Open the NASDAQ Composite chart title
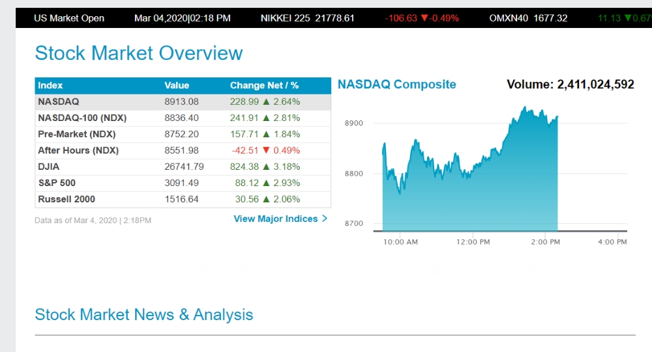The width and height of the screenshot is (652, 352). click(x=396, y=85)
